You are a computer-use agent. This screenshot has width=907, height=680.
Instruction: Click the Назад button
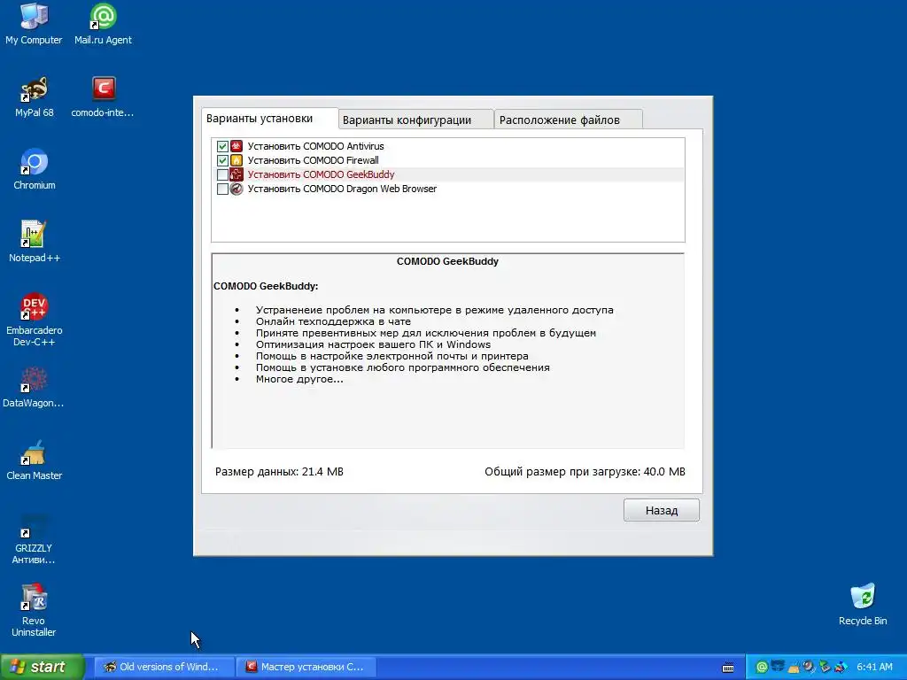[661, 510]
